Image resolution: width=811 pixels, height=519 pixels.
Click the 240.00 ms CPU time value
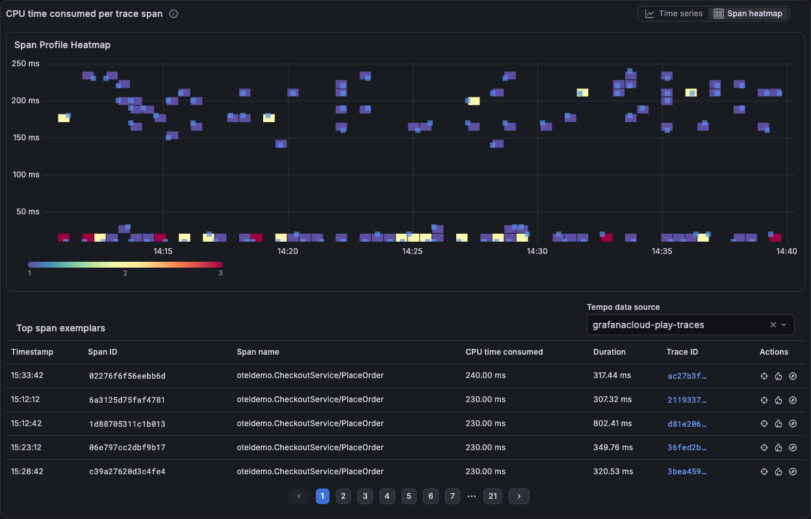click(485, 375)
